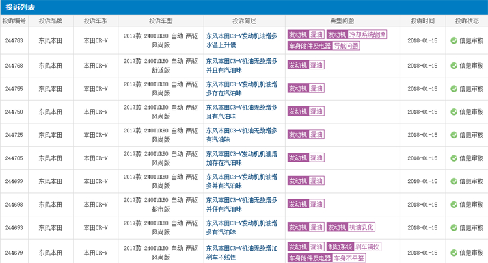Screen dimensions: 488x263
Task: Open complaint 机油无故增多有汽油味
Action: point(241,135)
